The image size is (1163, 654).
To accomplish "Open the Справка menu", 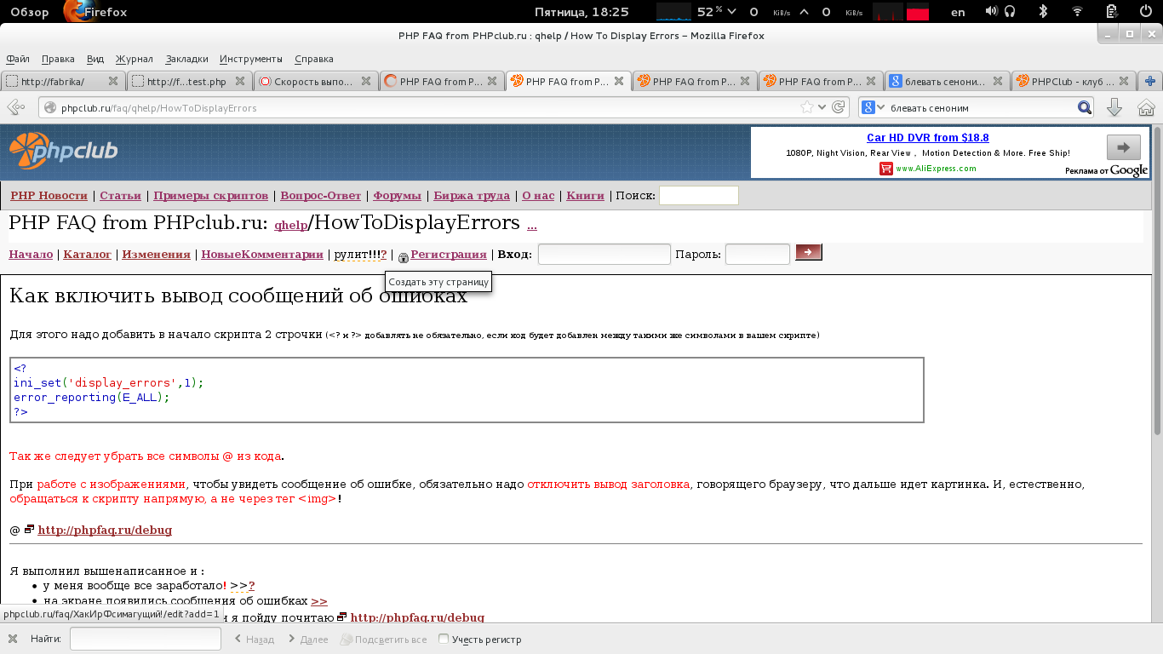I will point(313,59).
